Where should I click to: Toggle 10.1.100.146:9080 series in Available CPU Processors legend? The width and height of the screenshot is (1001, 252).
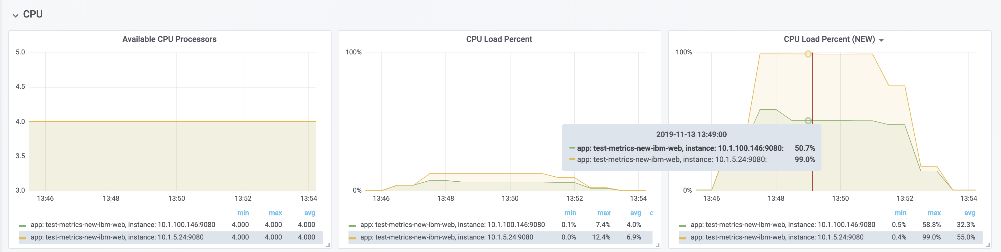pyautogui.click(x=123, y=225)
